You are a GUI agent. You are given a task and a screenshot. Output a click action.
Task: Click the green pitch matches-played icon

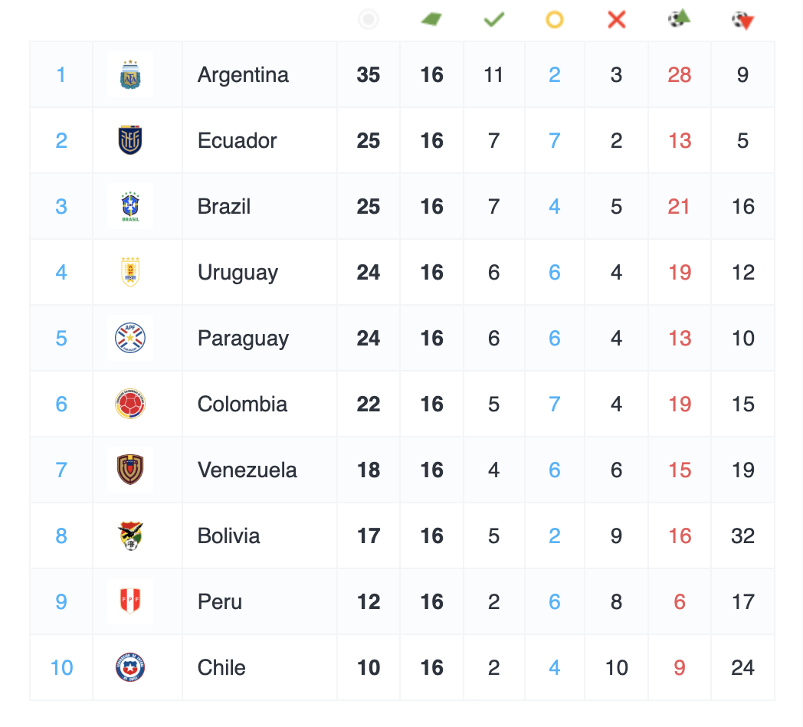click(431, 19)
